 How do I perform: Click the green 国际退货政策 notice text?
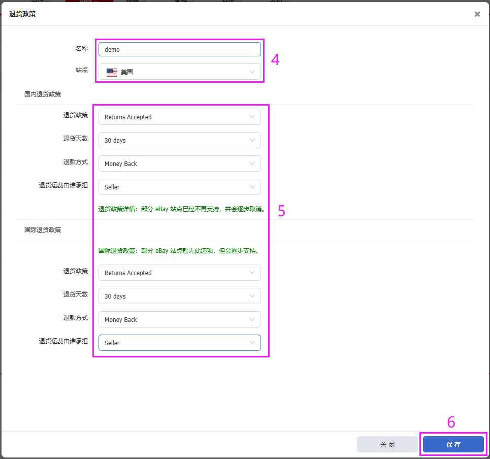coord(179,251)
